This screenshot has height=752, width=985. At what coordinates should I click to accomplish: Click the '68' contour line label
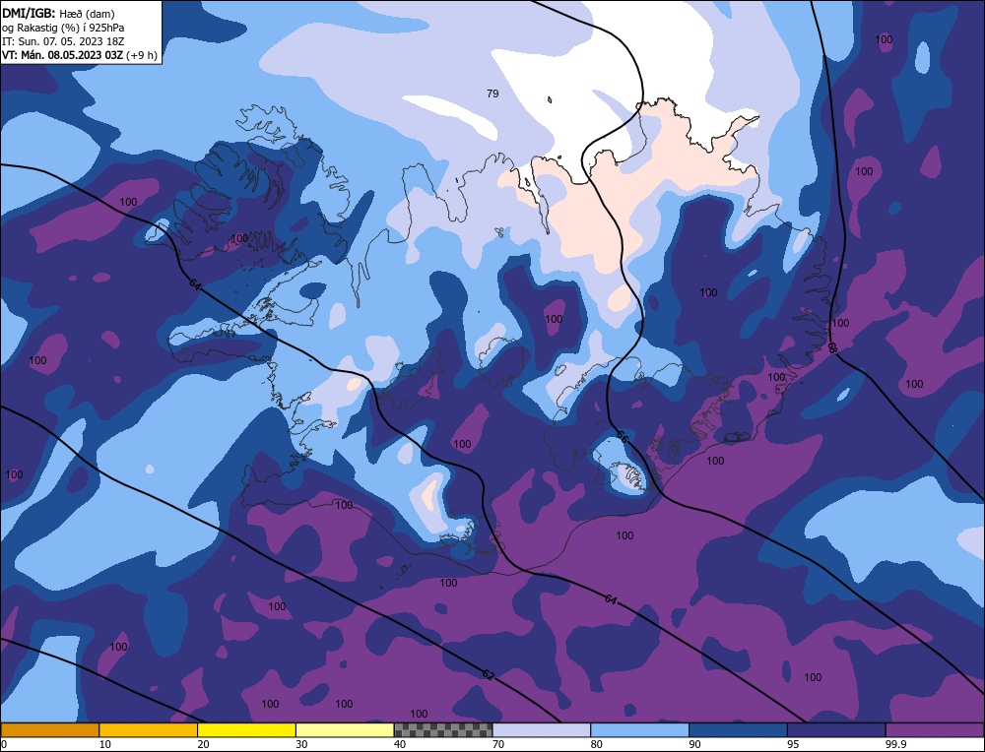tap(832, 347)
